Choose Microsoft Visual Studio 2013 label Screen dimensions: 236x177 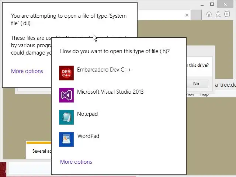110,92
